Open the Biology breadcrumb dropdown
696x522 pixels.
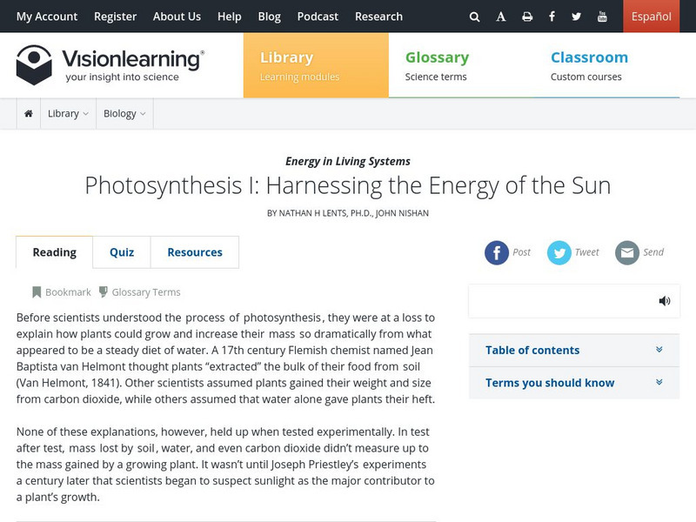coord(124,114)
